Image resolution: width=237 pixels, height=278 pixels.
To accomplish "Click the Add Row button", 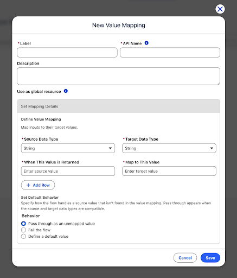I will coord(38,185).
